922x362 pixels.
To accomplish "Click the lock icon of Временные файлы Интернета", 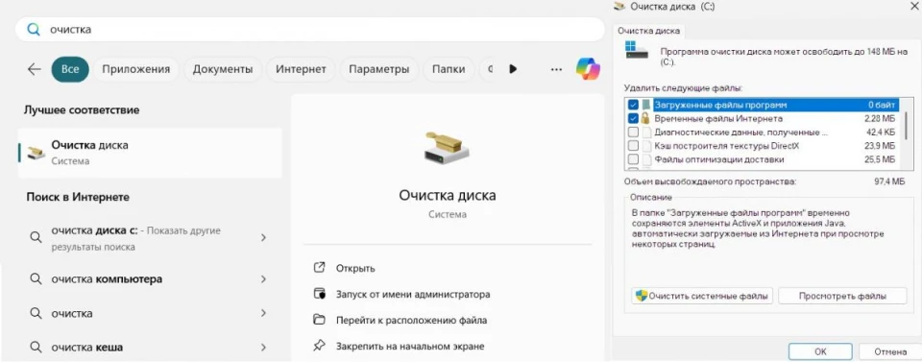I will [645, 119].
